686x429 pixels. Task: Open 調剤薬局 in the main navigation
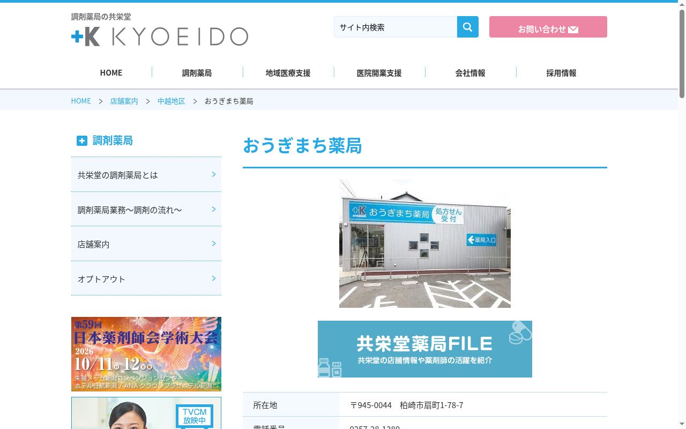click(197, 72)
